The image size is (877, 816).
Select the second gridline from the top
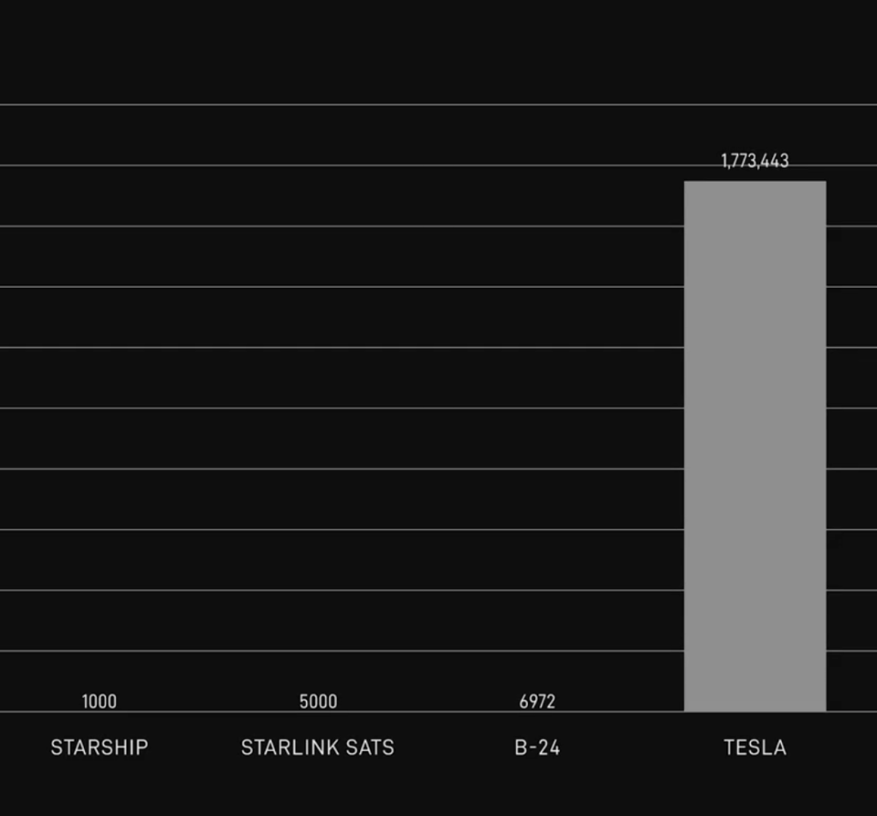pos(343,165)
